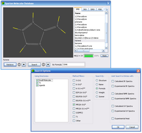Enable the MP2/6-311+G** filter
Viewport: 142px width, 133px height.
tap(74, 109)
